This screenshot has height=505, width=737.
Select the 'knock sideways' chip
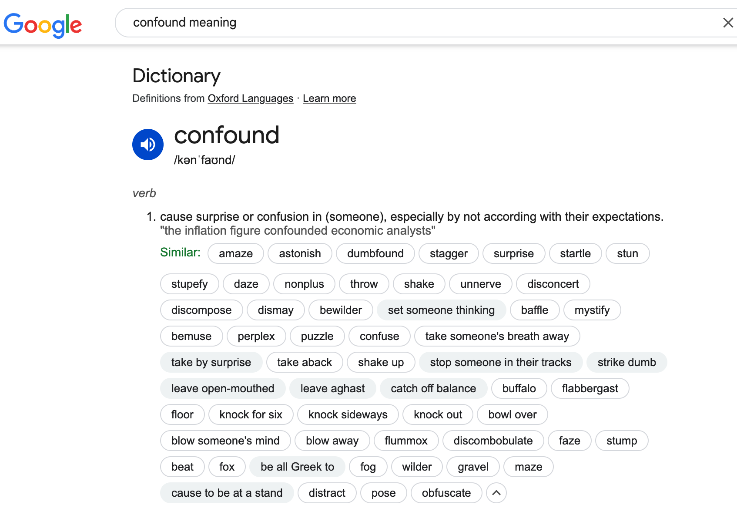348,414
